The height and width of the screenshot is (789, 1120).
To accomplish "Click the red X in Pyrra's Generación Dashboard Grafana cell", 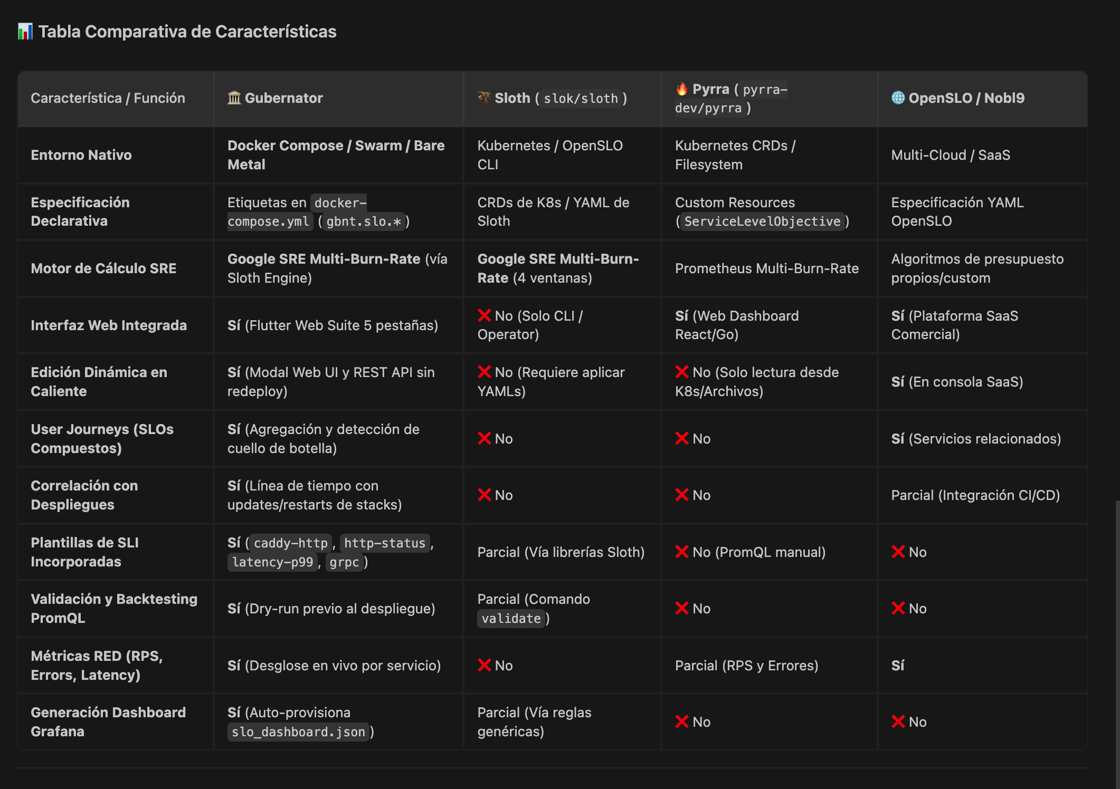I will point(682,721).
